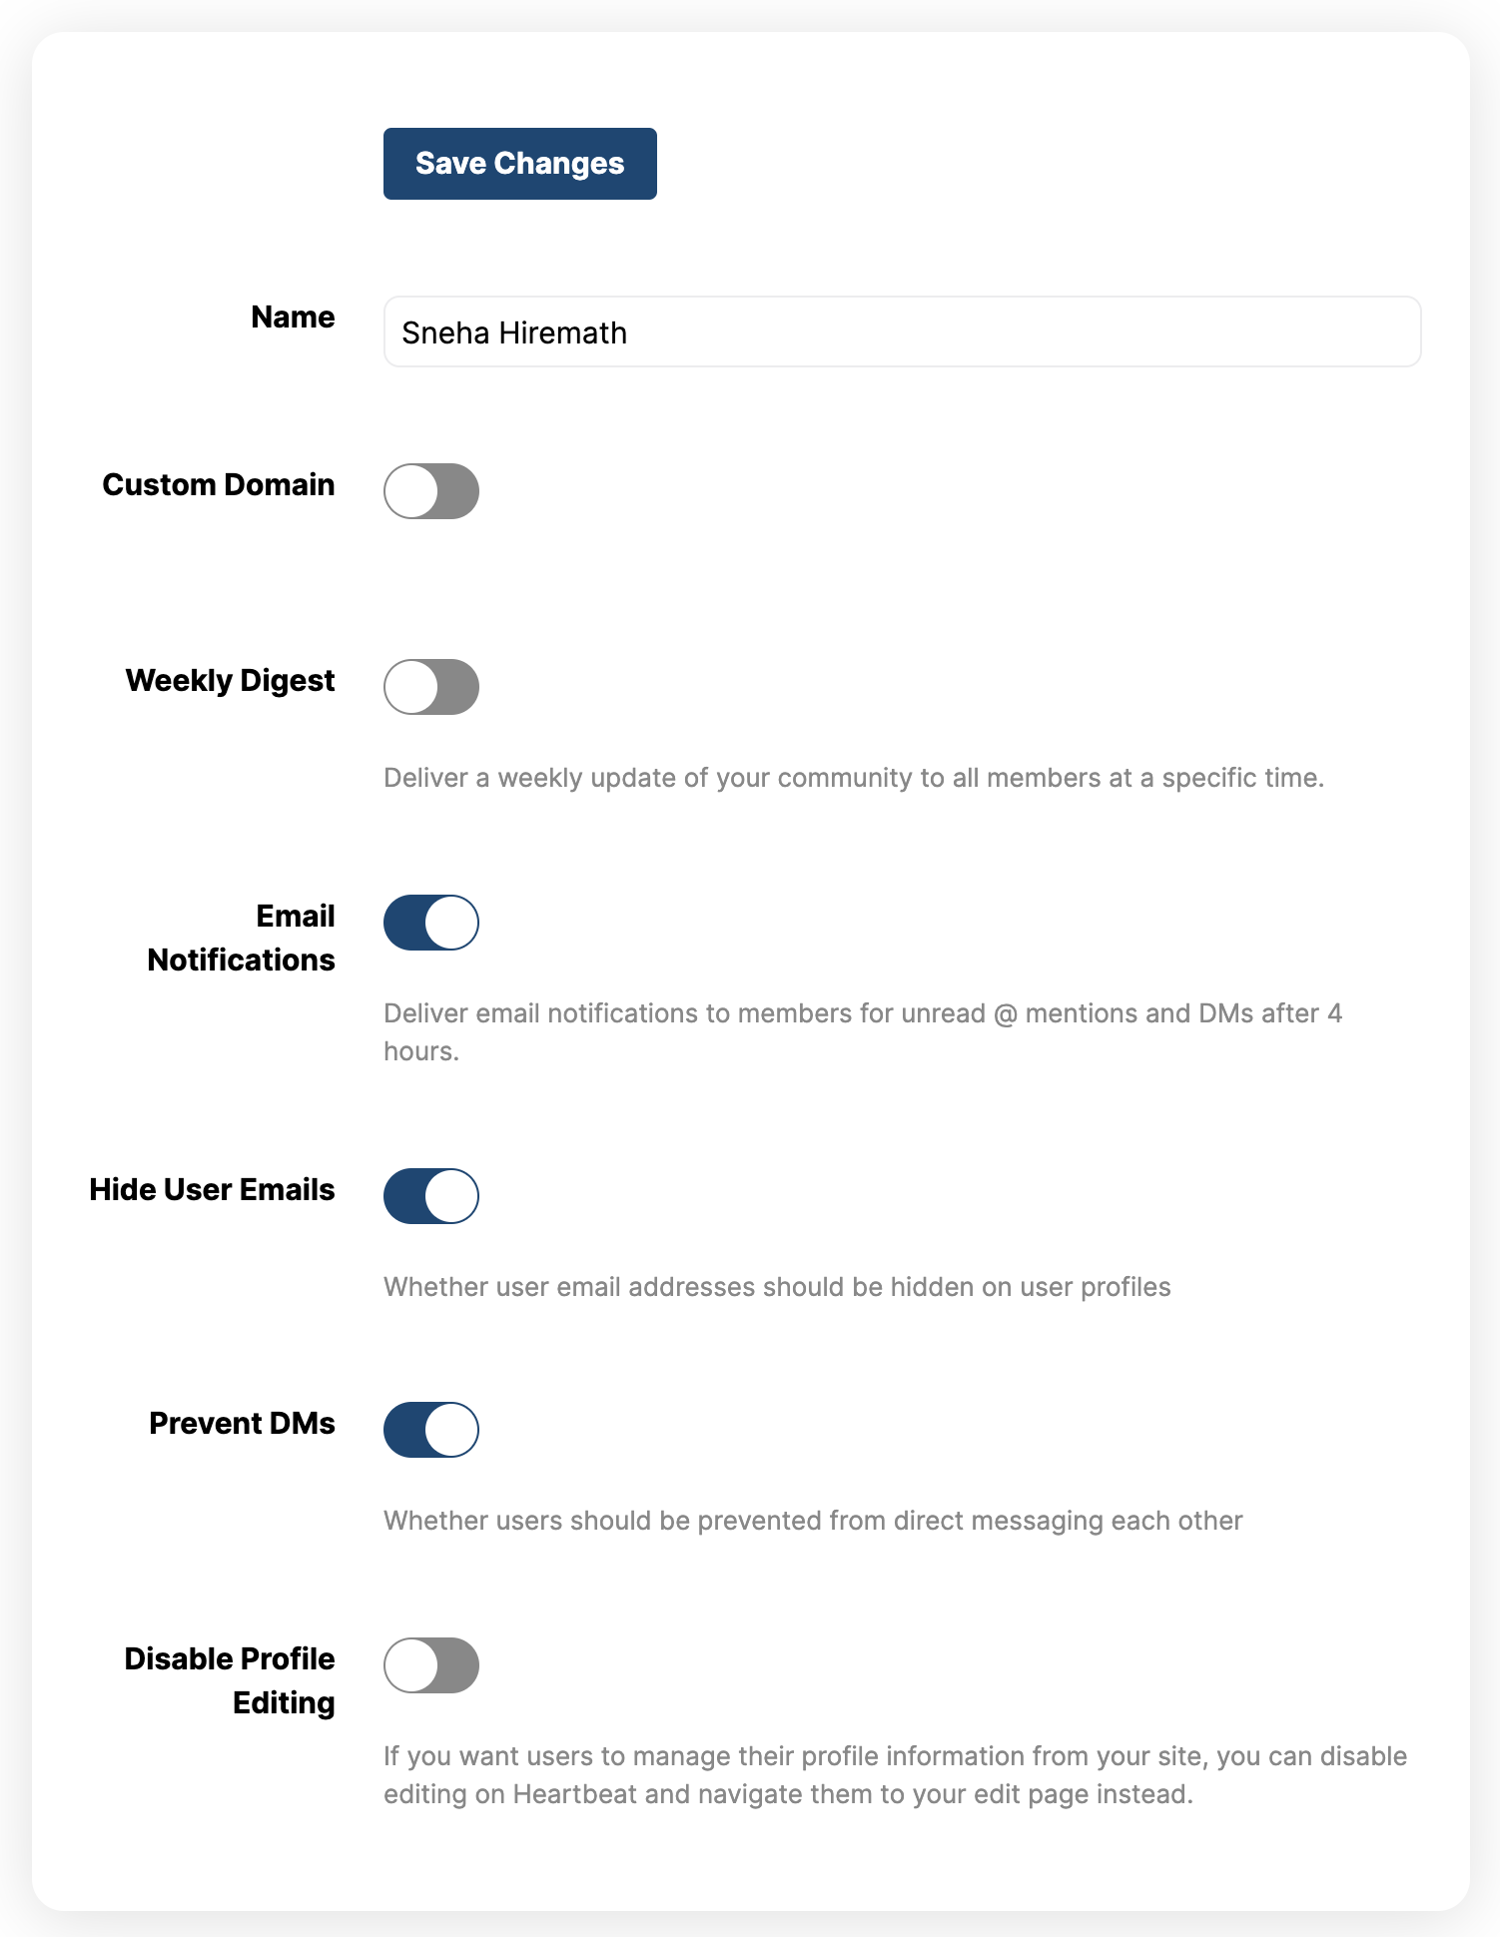Click the hidden email addresses description

tap(776, 1287)
